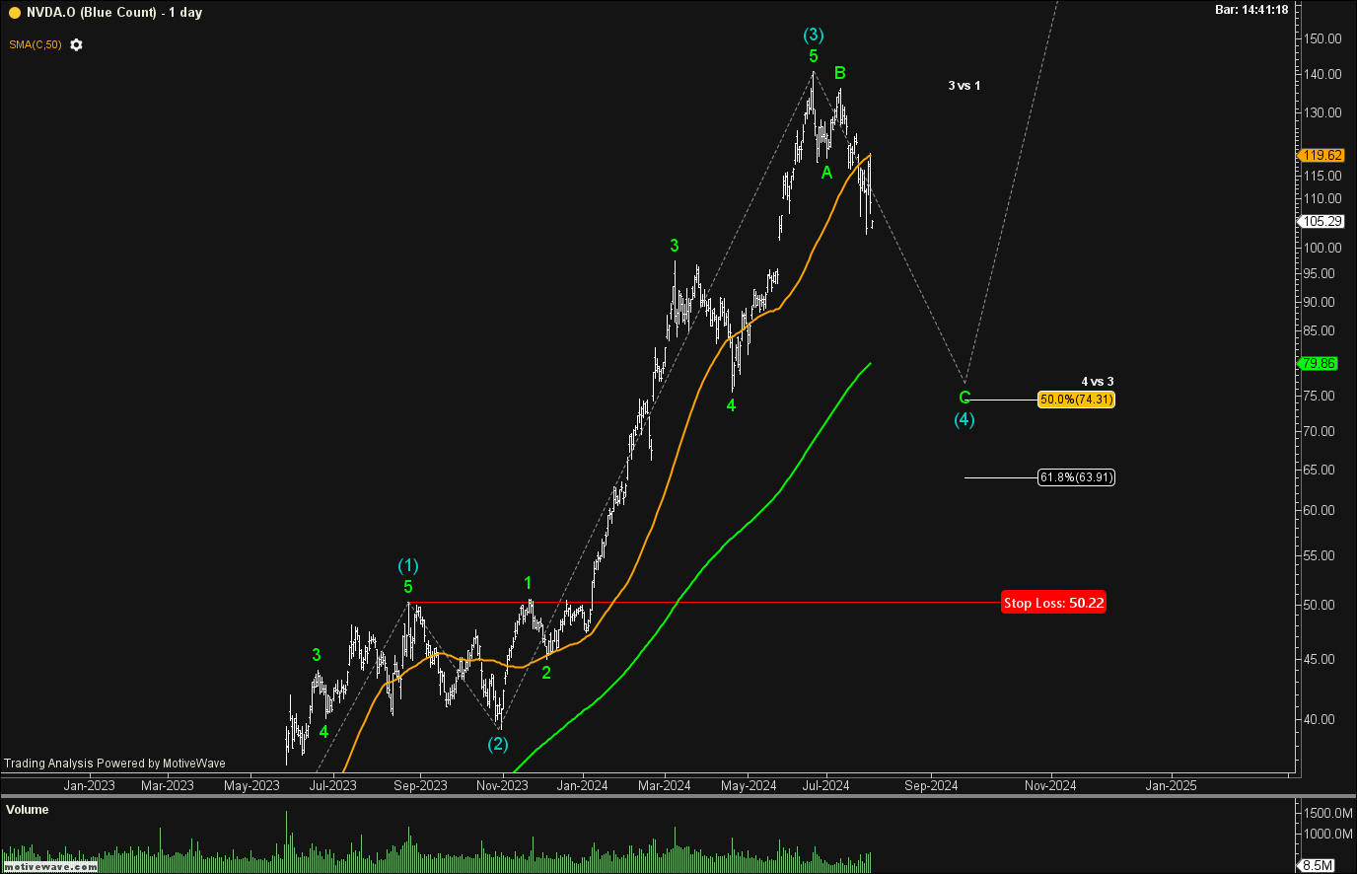Click the '3 vs 1' ratio label
The image size is (1357, 874).
click(x=964, y=86)
